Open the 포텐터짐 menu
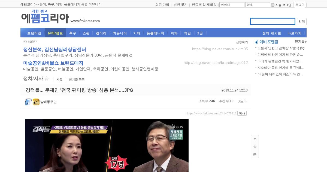The width and height of the screenshot is (327, 172). pos(34,33)
